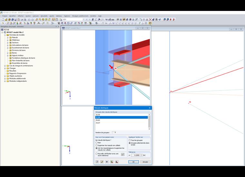Select Tous les groupes radio option
The height and width of the screenshot is (177, 245).
click(x=130, y=140)
